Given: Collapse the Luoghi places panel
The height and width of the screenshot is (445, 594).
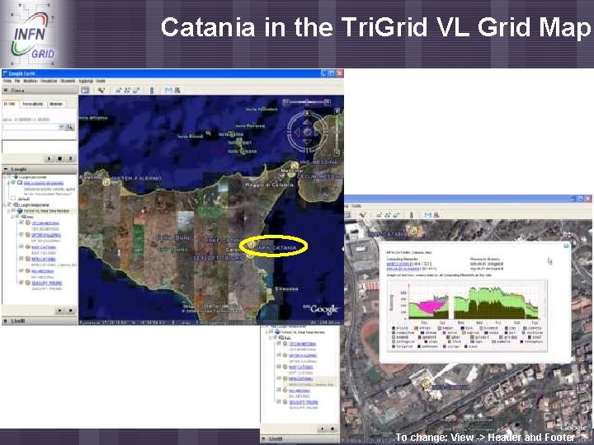Looking at the screenshot, I should pos(6,169).
